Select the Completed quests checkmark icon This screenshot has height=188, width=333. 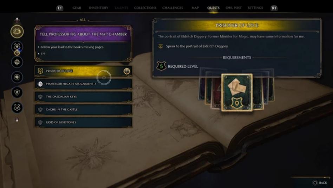pos(17,108)
